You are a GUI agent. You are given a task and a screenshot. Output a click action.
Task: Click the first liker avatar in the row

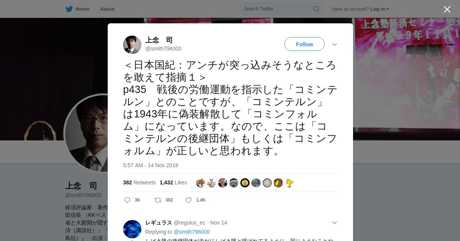pyautogui.click(x=200, y=183)
